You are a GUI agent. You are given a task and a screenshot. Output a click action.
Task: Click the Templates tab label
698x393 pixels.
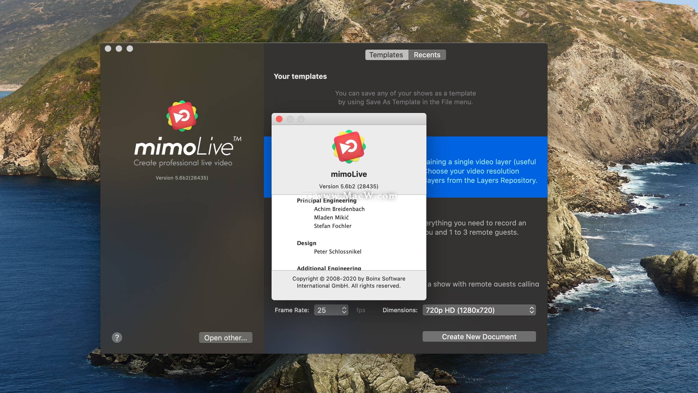[x=386, y=55]
